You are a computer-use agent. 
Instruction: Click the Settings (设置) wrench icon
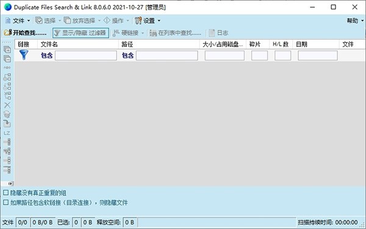138,21
